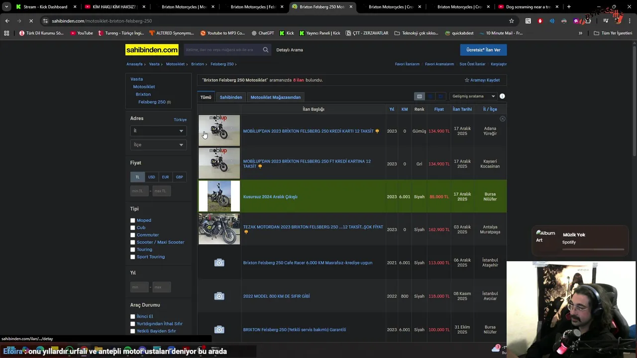The image size is (637, 358).
Task: Select USD currency option
Action: point(151,177)
